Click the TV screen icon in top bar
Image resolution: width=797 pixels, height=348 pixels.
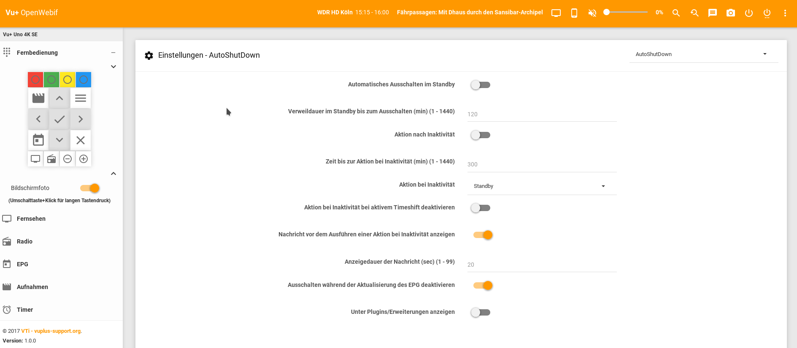[556, 13]
